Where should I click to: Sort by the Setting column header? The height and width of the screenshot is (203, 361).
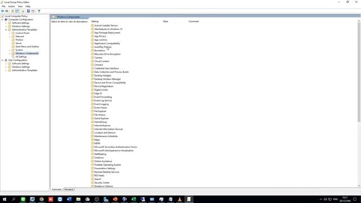(123, 21)
